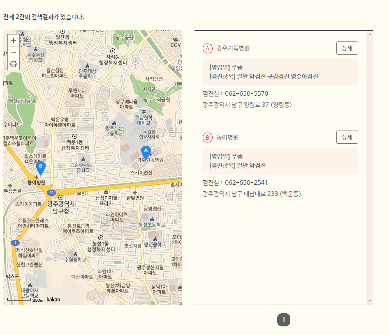This screenshot has width=389, height=335.
Task: Click phone number 062-650-2541
Action: pyautogui.click(x=246, y=183)
